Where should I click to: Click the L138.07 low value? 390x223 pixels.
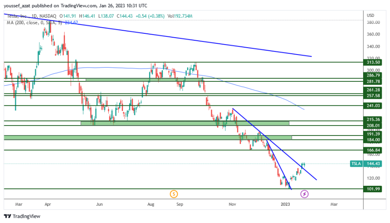(106, 16)
